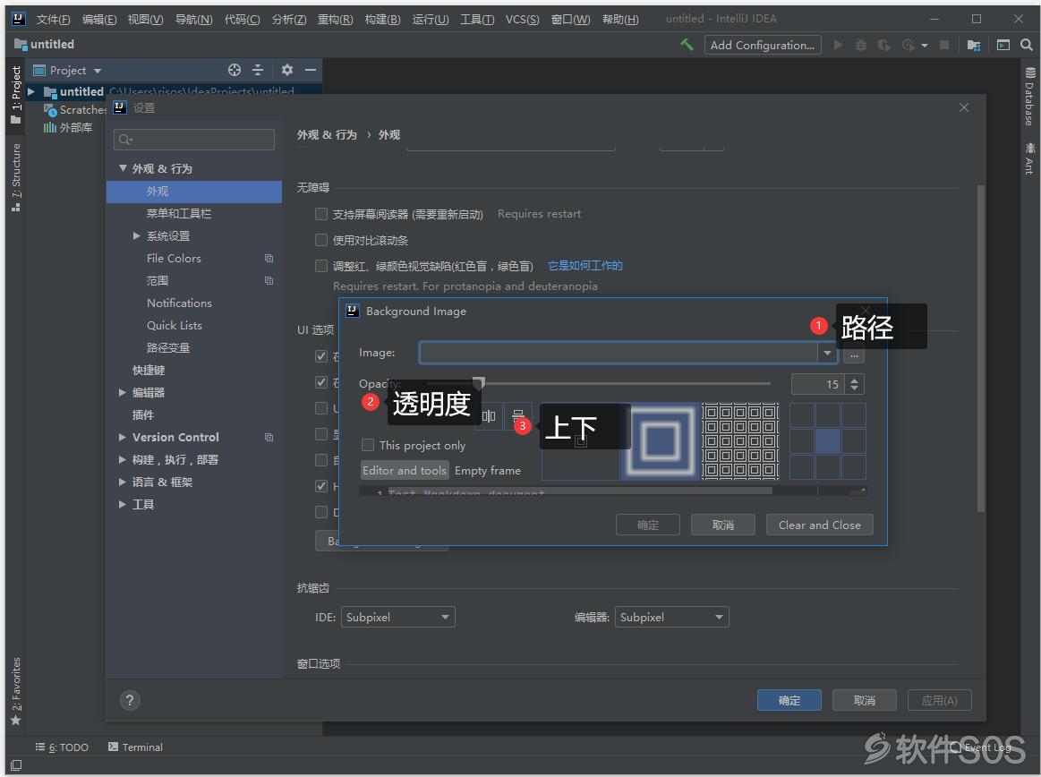Click the flip horizontally icon in Background Image
1041x777 pixels.
click(489, 416)
